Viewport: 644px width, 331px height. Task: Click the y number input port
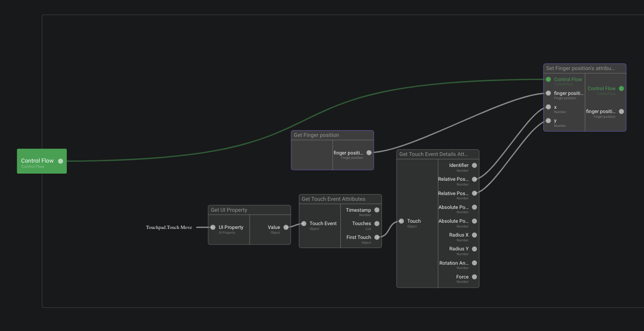click(x=548, y=121)
